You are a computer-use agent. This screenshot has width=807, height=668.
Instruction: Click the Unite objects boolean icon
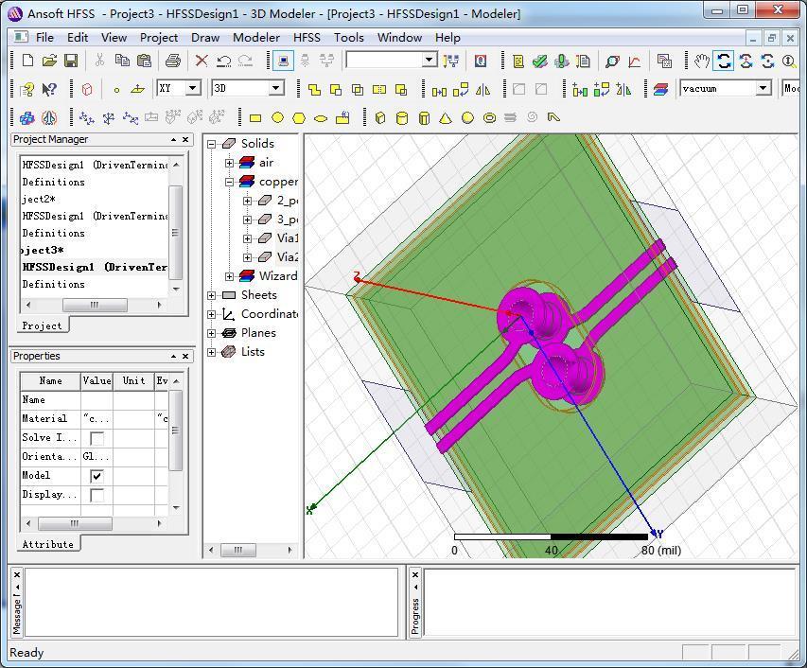[314, 90]
